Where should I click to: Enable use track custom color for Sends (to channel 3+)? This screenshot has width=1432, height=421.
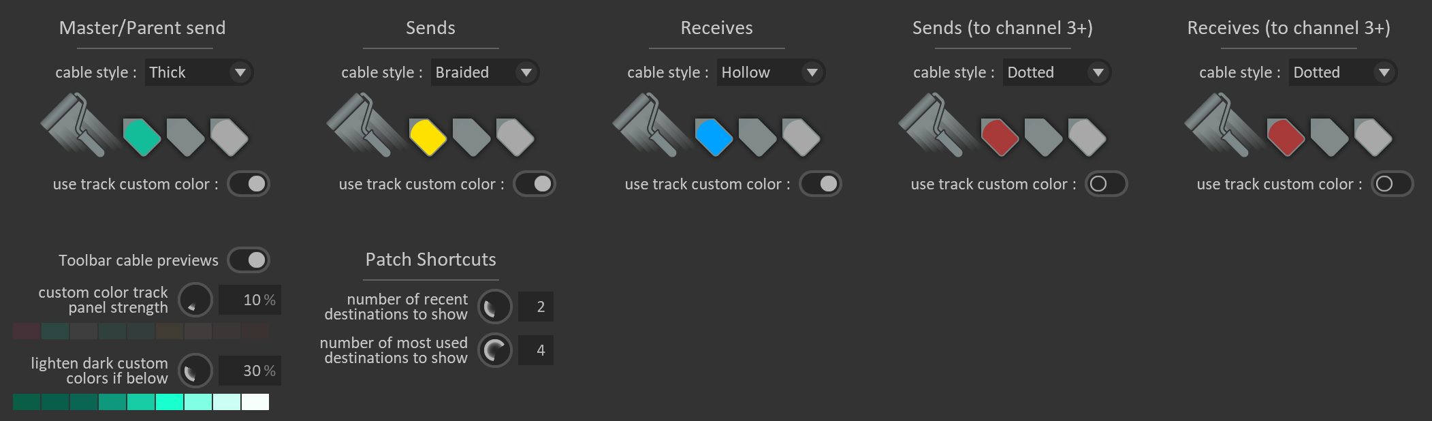tap(1104, 183)
